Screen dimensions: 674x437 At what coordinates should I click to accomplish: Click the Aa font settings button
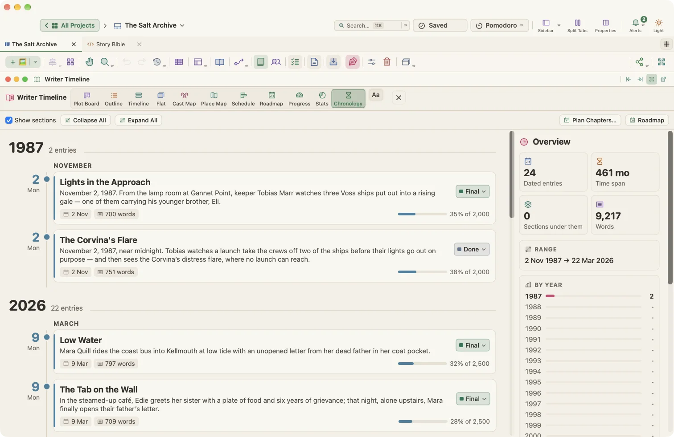pyautogui.click(x=376, y=95)
